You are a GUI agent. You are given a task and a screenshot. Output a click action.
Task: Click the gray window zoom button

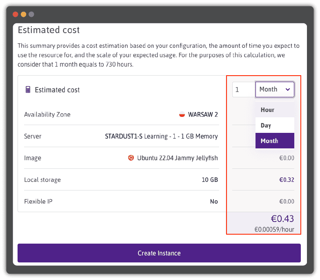pyautogui.click(x=31, y=14)
